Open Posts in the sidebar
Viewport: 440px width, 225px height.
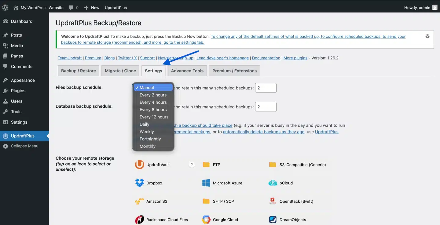24,35
